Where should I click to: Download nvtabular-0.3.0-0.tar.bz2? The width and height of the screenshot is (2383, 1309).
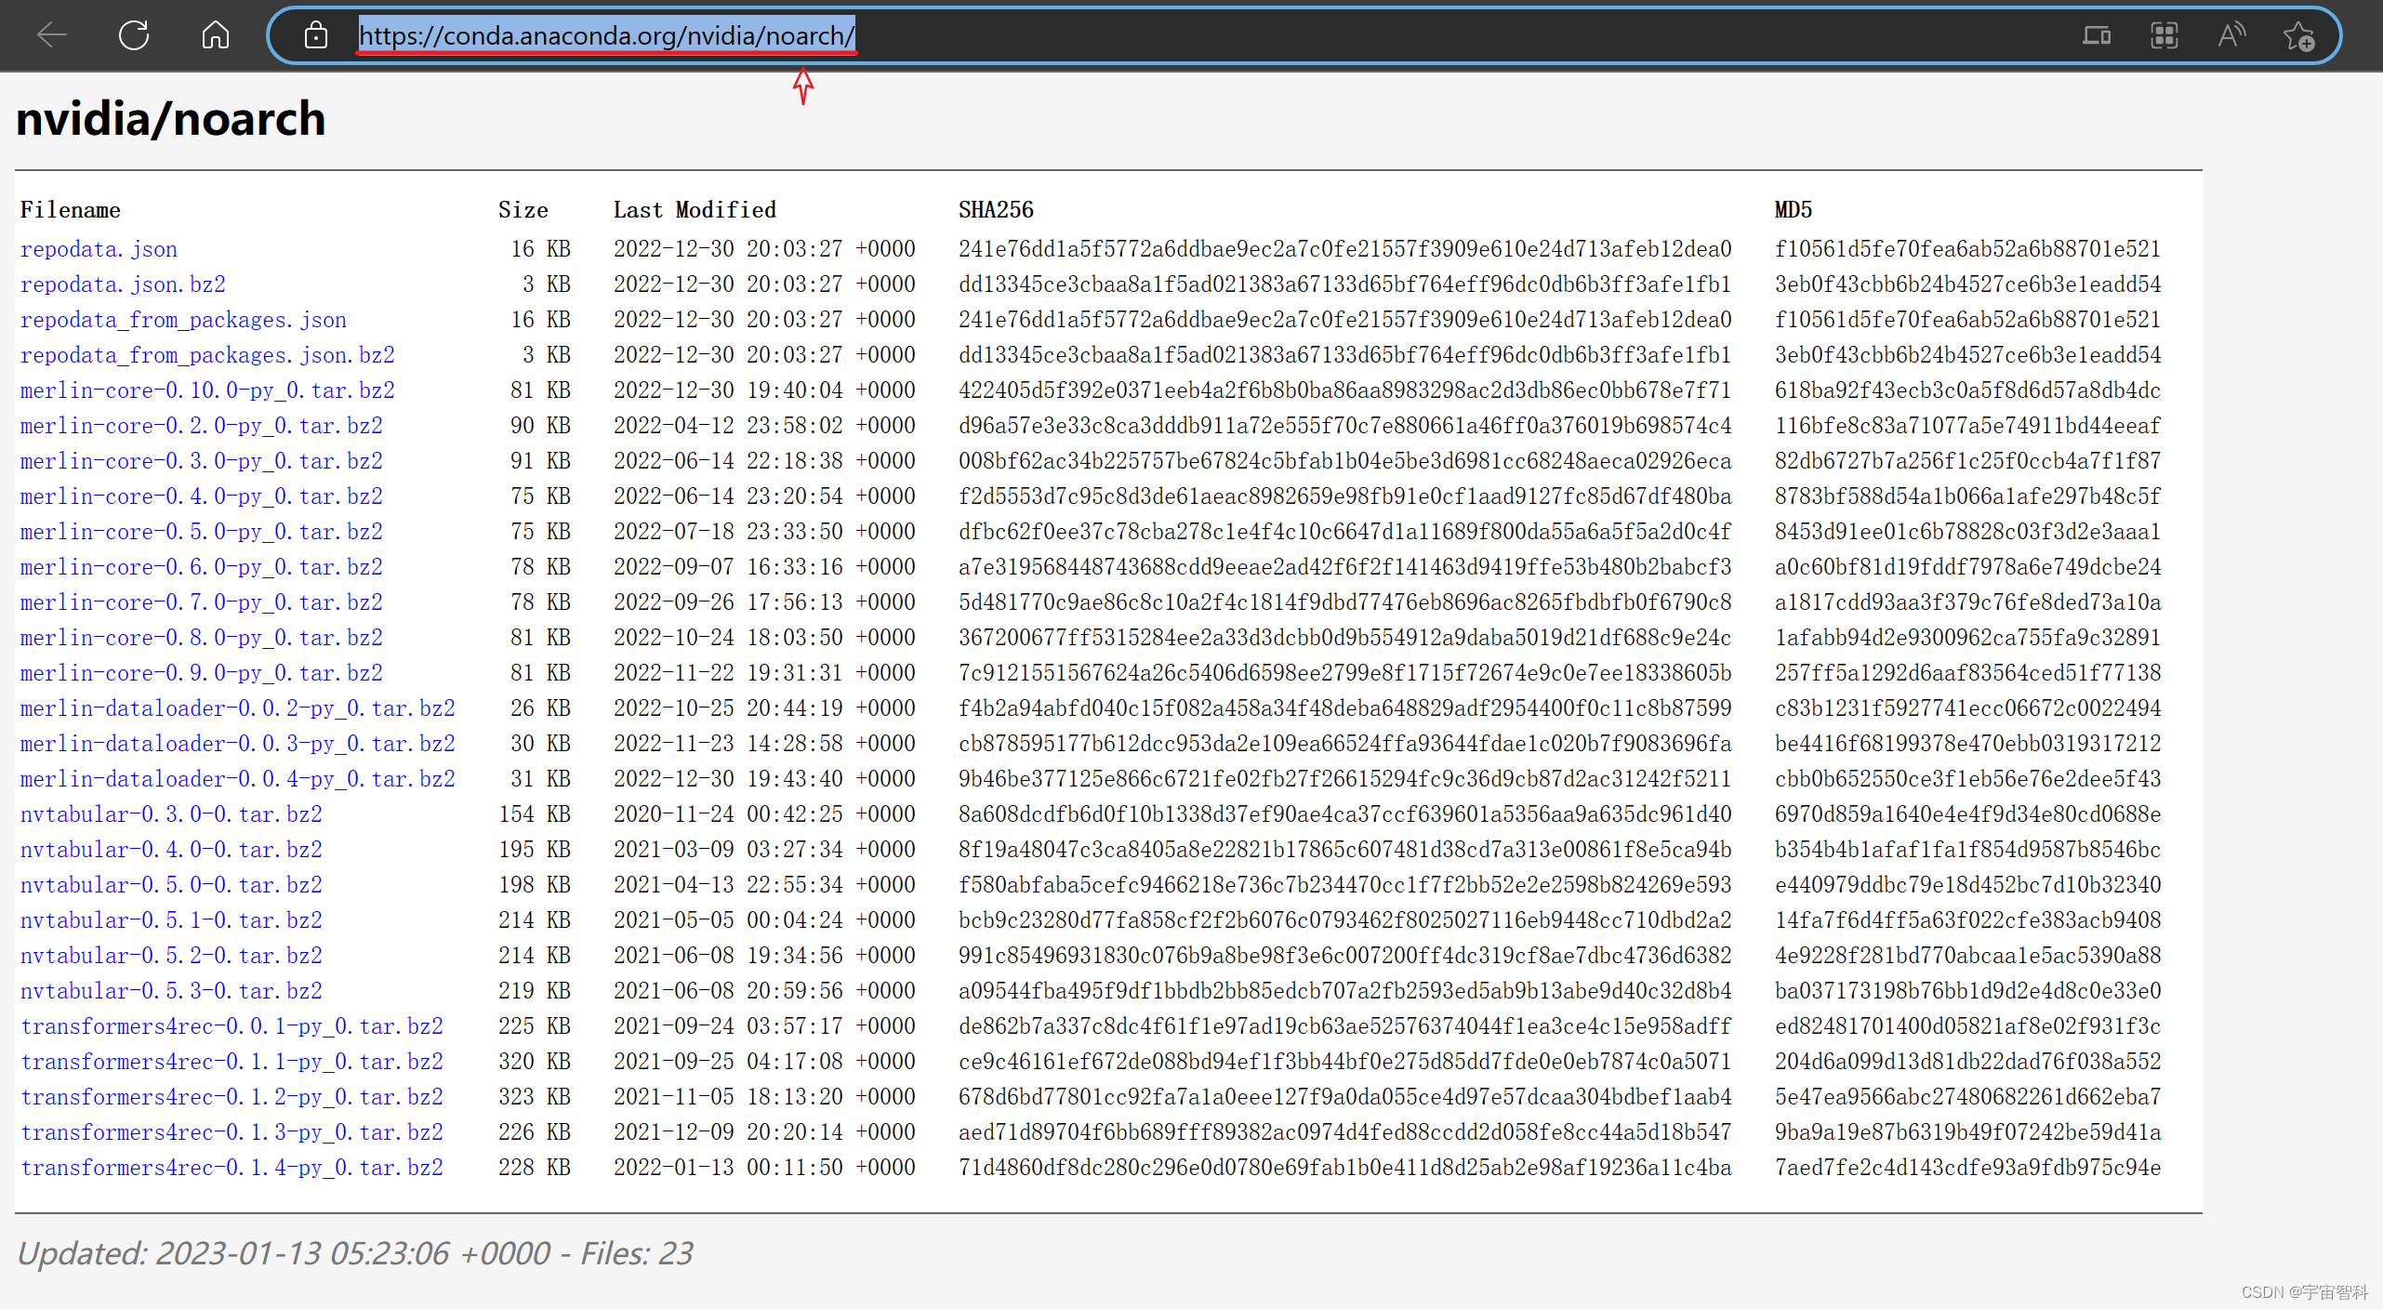click(x=171, y=814)
